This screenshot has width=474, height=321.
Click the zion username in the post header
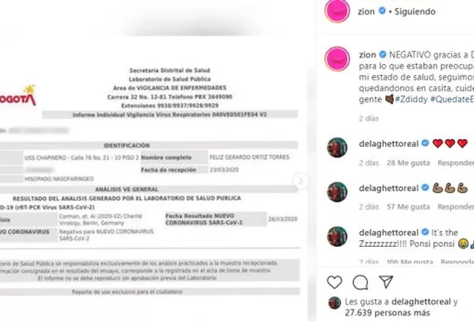pyautogui.click(x=366, y=11)
